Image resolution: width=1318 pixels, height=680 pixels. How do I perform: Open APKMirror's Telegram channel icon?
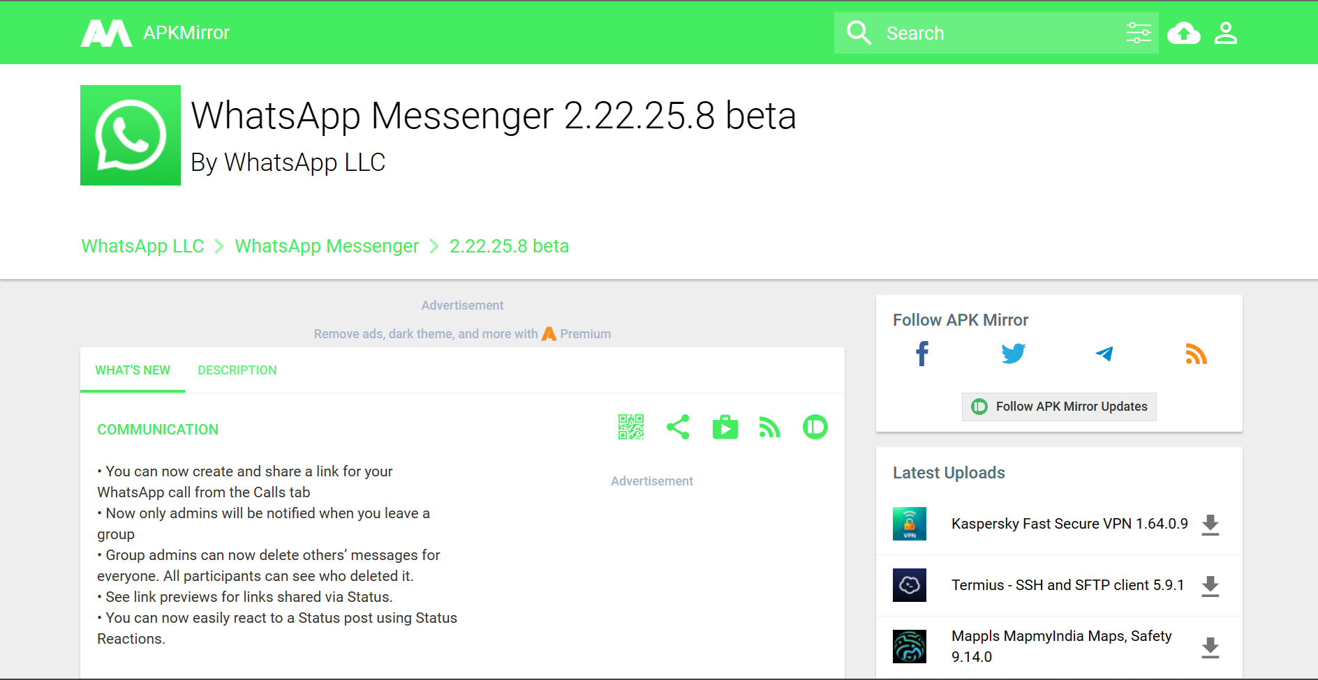coord(1104,354)
